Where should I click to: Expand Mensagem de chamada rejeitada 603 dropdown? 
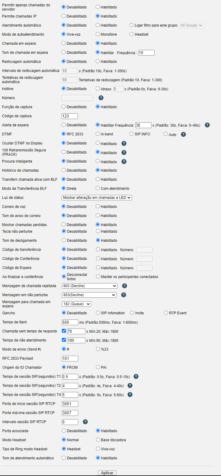[90, 286]
